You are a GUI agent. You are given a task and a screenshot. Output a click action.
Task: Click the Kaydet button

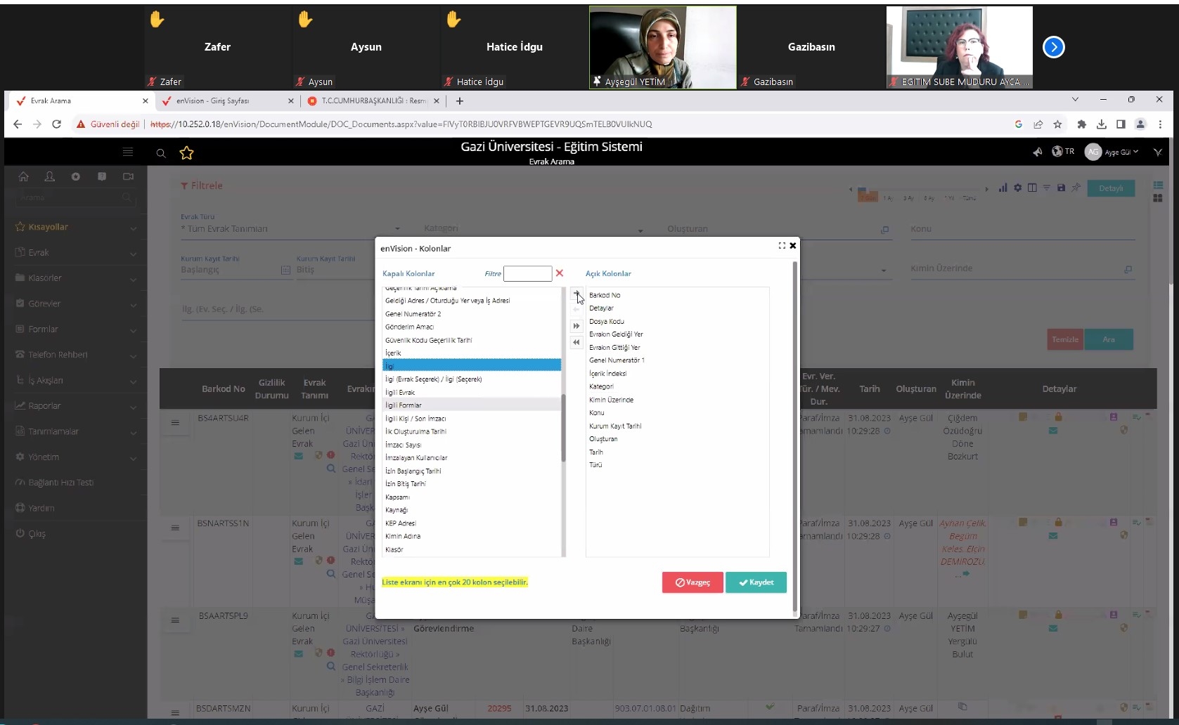(756, 582)
